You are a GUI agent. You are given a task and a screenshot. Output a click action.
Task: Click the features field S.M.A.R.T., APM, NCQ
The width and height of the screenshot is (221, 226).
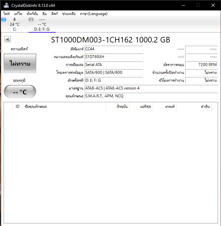pos(151,96)
